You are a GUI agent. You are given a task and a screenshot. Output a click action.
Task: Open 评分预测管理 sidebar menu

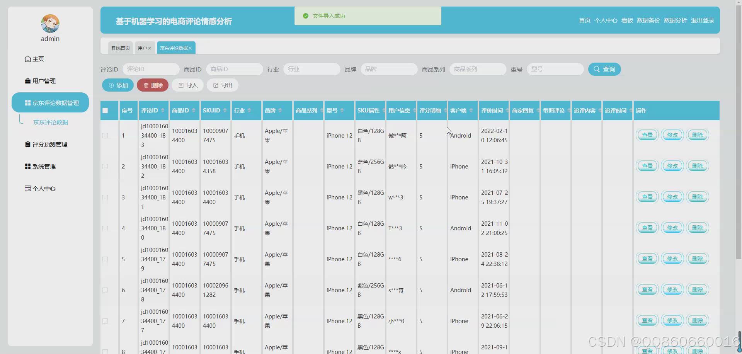click(x=46, y=144)
